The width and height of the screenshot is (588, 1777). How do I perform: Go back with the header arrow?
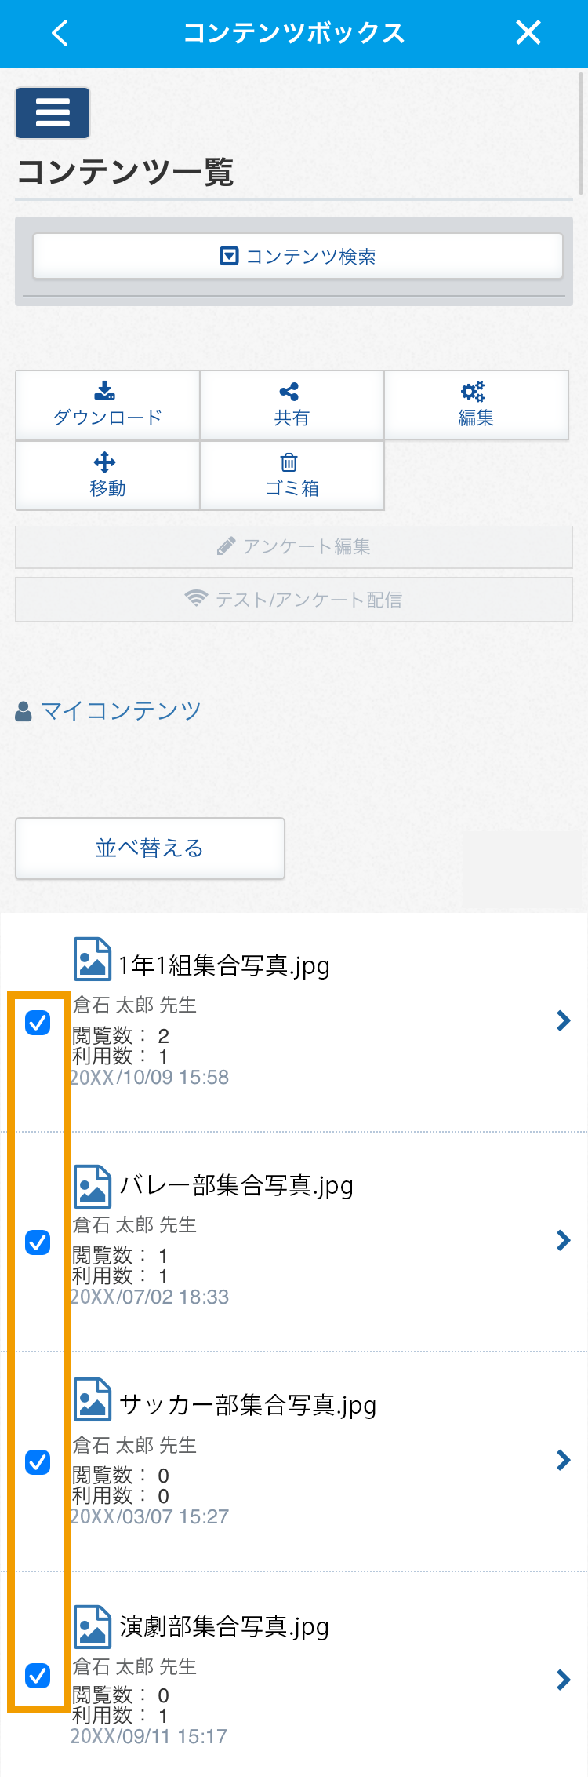[x=60, y=33]
